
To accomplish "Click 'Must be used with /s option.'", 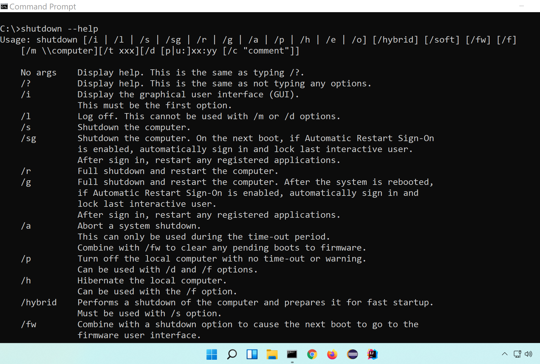I will point(149,313).
